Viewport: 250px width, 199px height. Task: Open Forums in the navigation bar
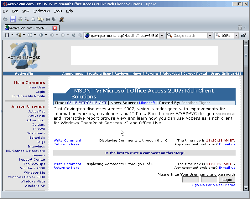[x=152, y=74]
